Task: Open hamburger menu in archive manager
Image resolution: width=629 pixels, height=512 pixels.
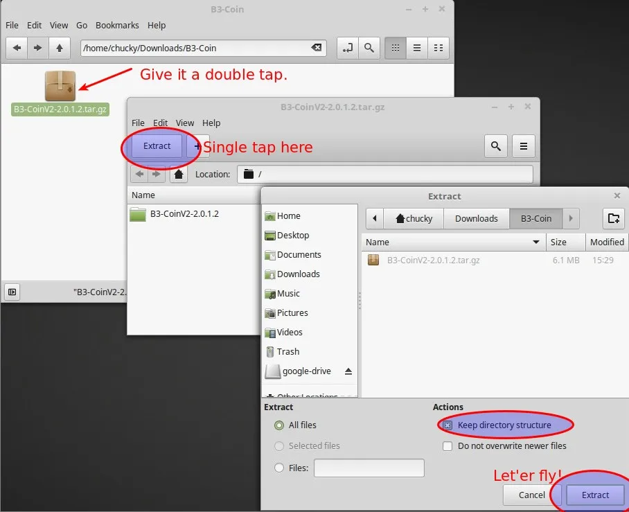Action: 524,146
